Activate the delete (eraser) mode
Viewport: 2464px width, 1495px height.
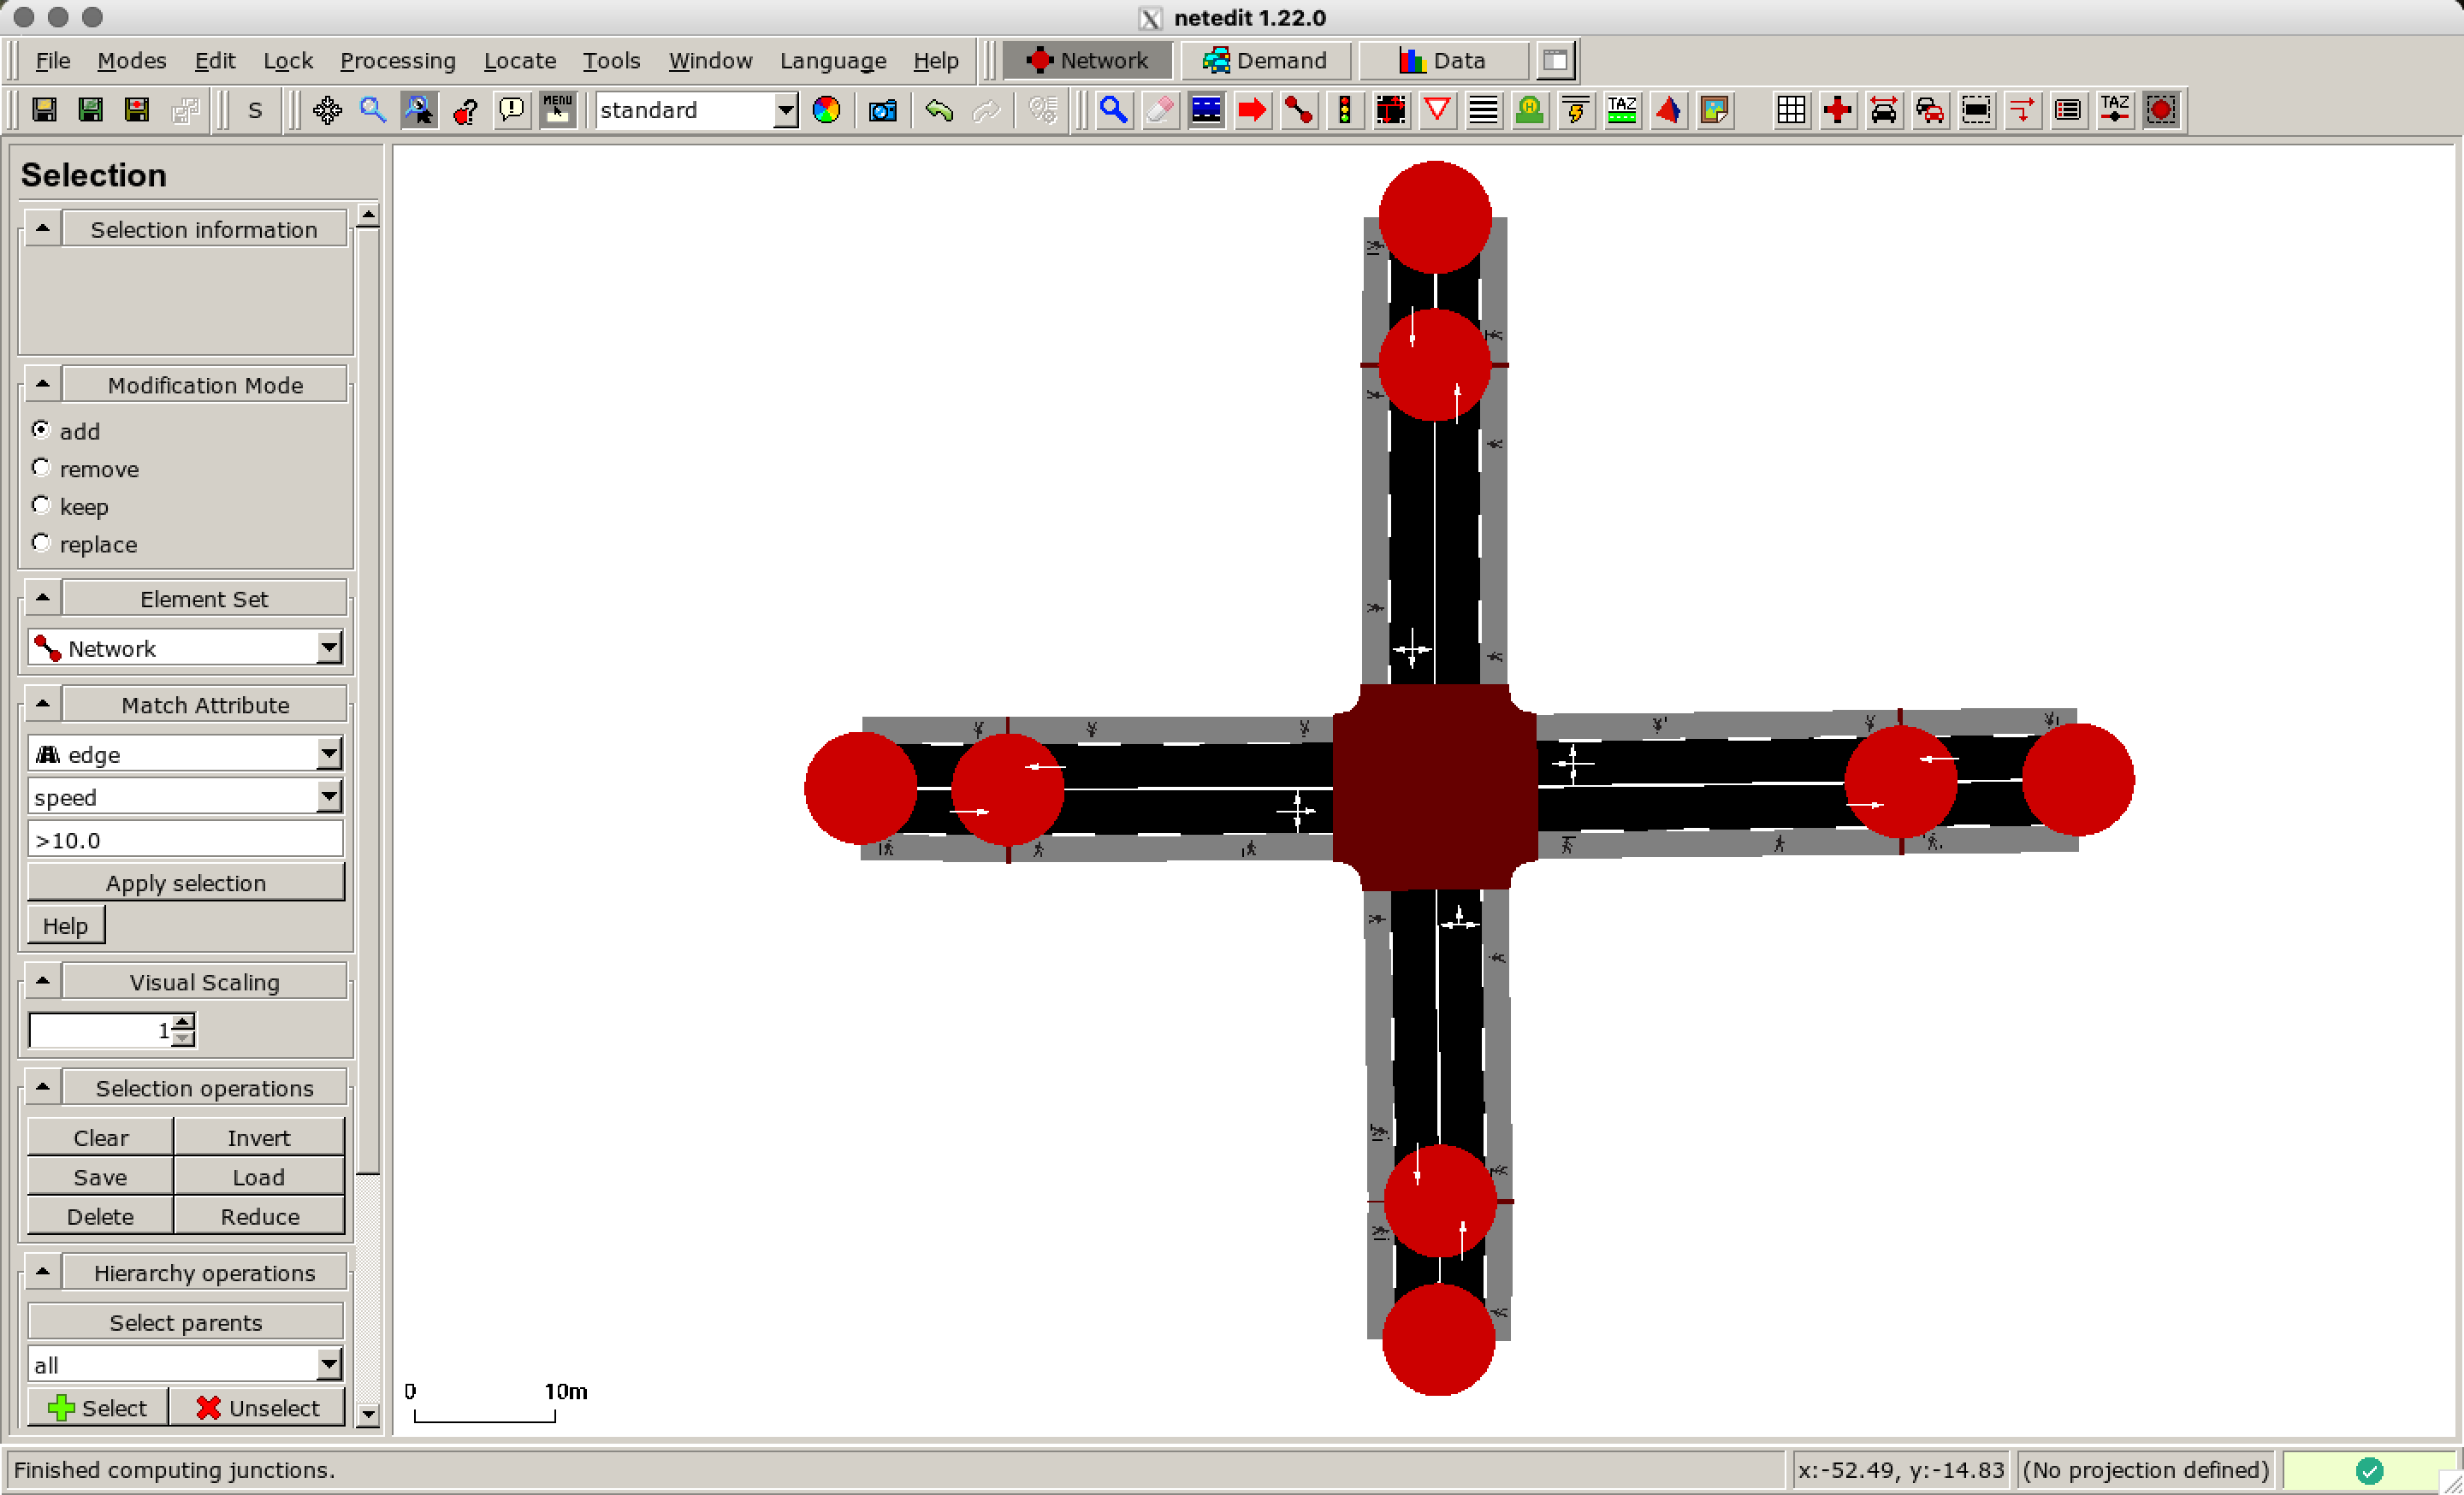(1160, 110)
